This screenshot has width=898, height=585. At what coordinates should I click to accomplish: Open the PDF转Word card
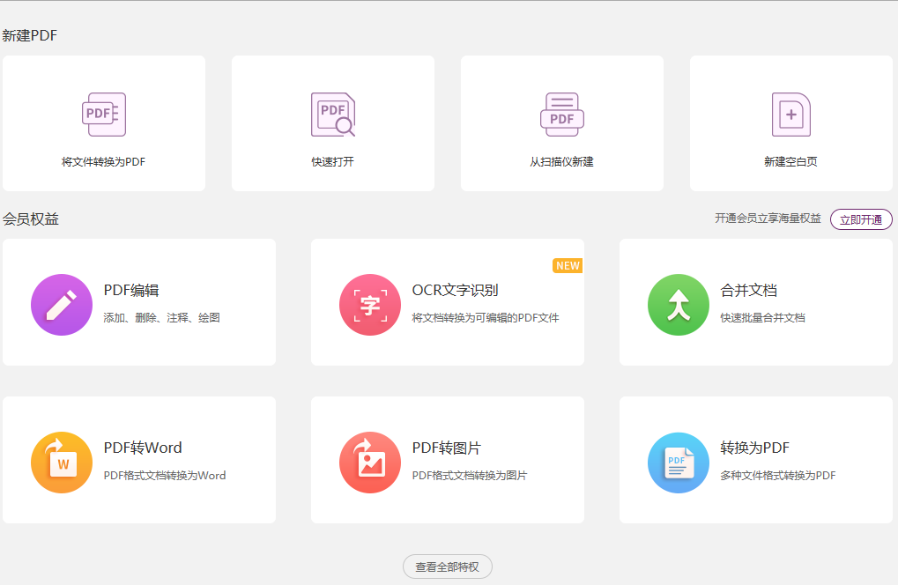point(138,460)
